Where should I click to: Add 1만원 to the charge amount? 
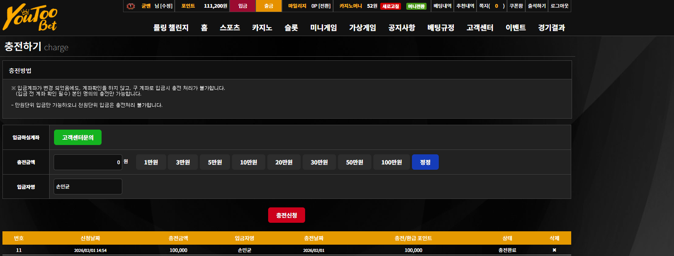click(151, 162)
